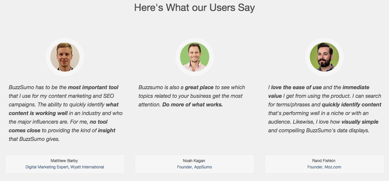
Task: Click Rand Fishkin's profile photo
Action: [x=324, y=57]
